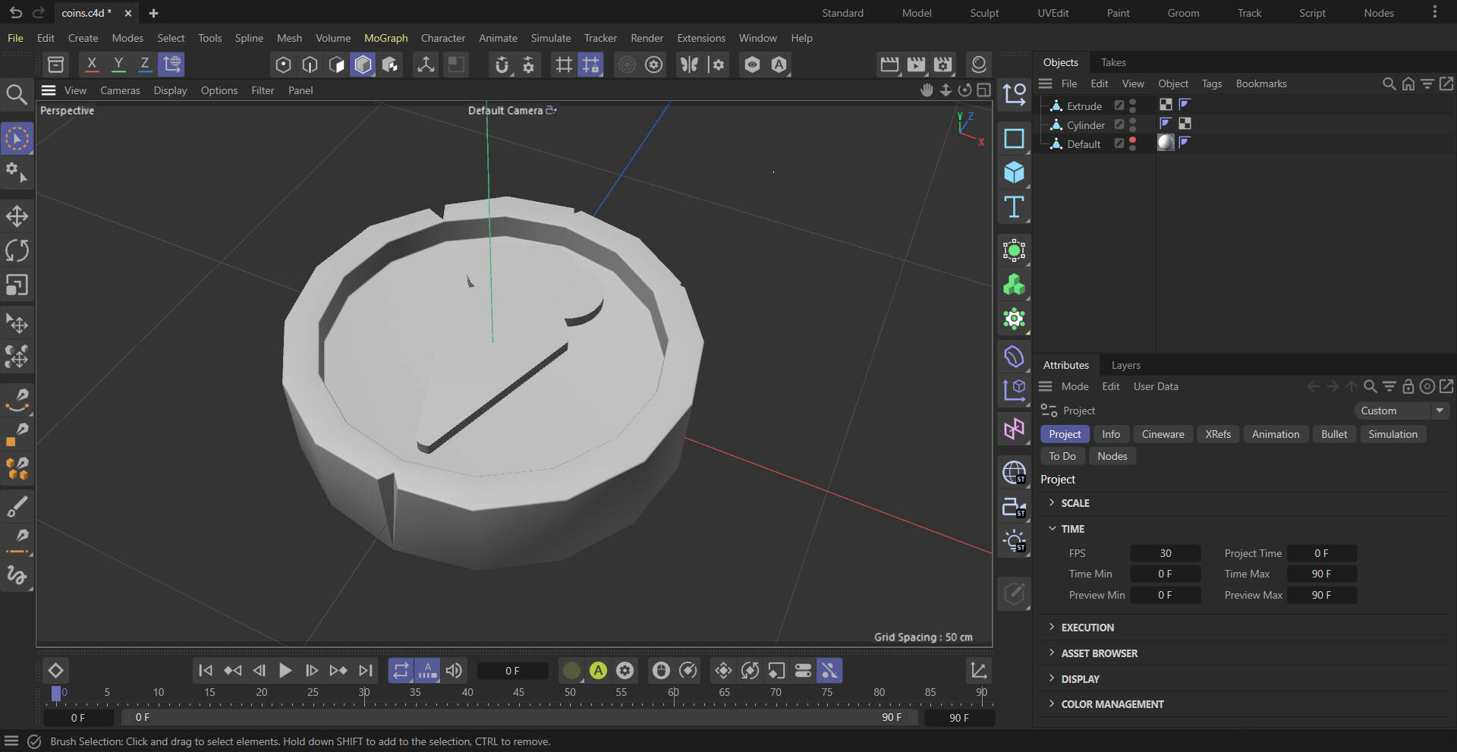Screen dimensions: 1457x752
Task: Jump to the end of the animation
Action: click(x=366, y=670)
